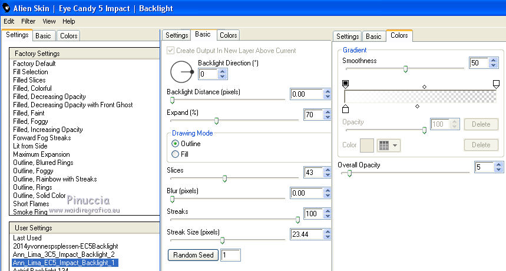Click the lower gradient midpoint diamond
This screenshot has width=506, height=271.
click(x=417, y=106)
